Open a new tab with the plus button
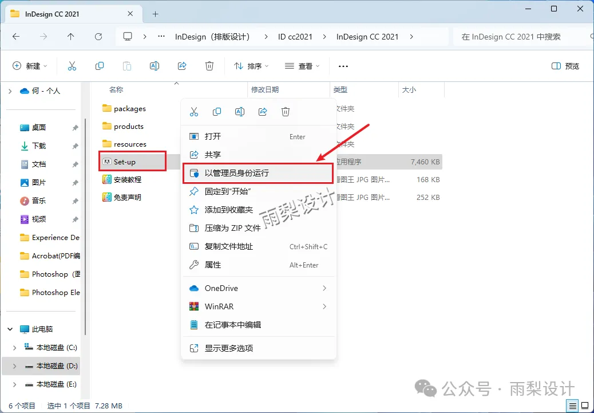The width and height of the screenshot is (594, 413). 155,14
